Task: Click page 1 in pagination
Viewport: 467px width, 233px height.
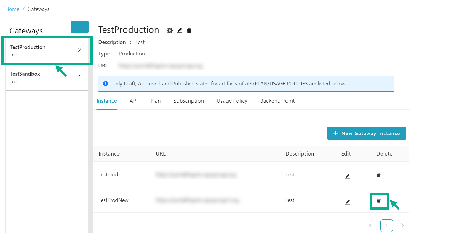Action: click(x=386, y=225)
